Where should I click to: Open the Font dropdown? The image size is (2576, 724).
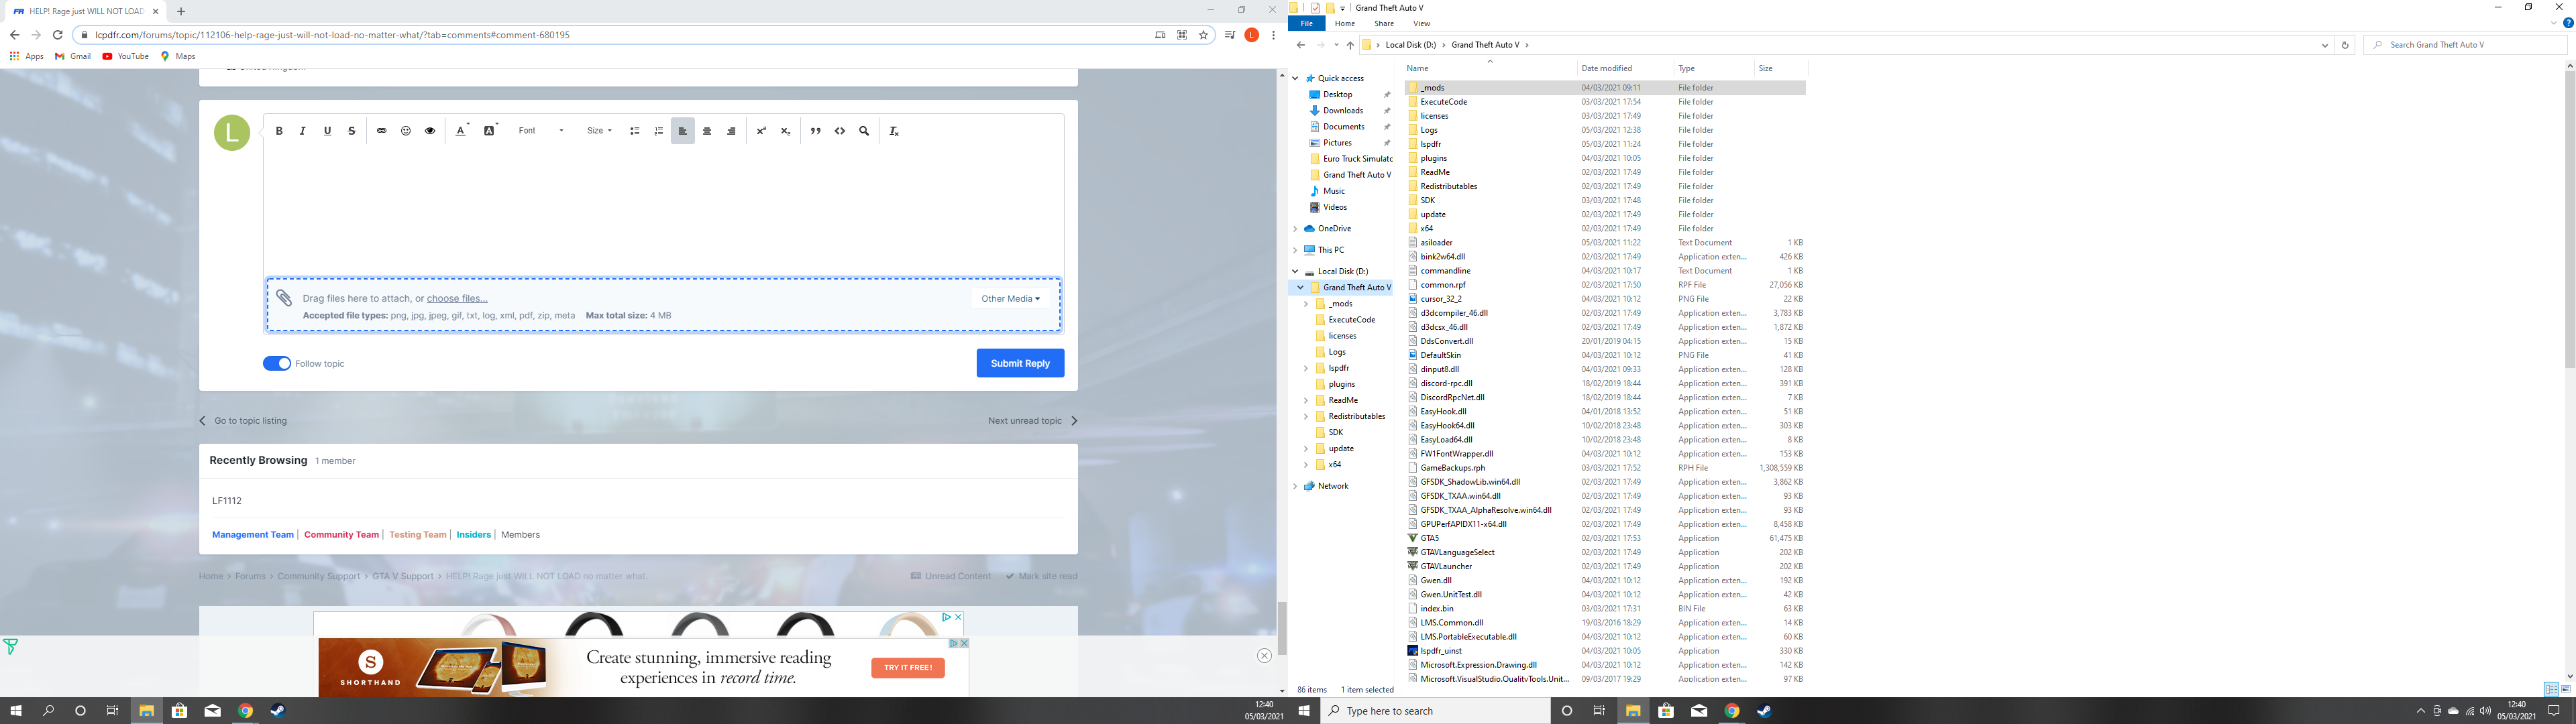click(541, 131)
